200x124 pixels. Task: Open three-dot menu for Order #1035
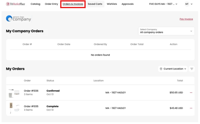coord(191,108)
